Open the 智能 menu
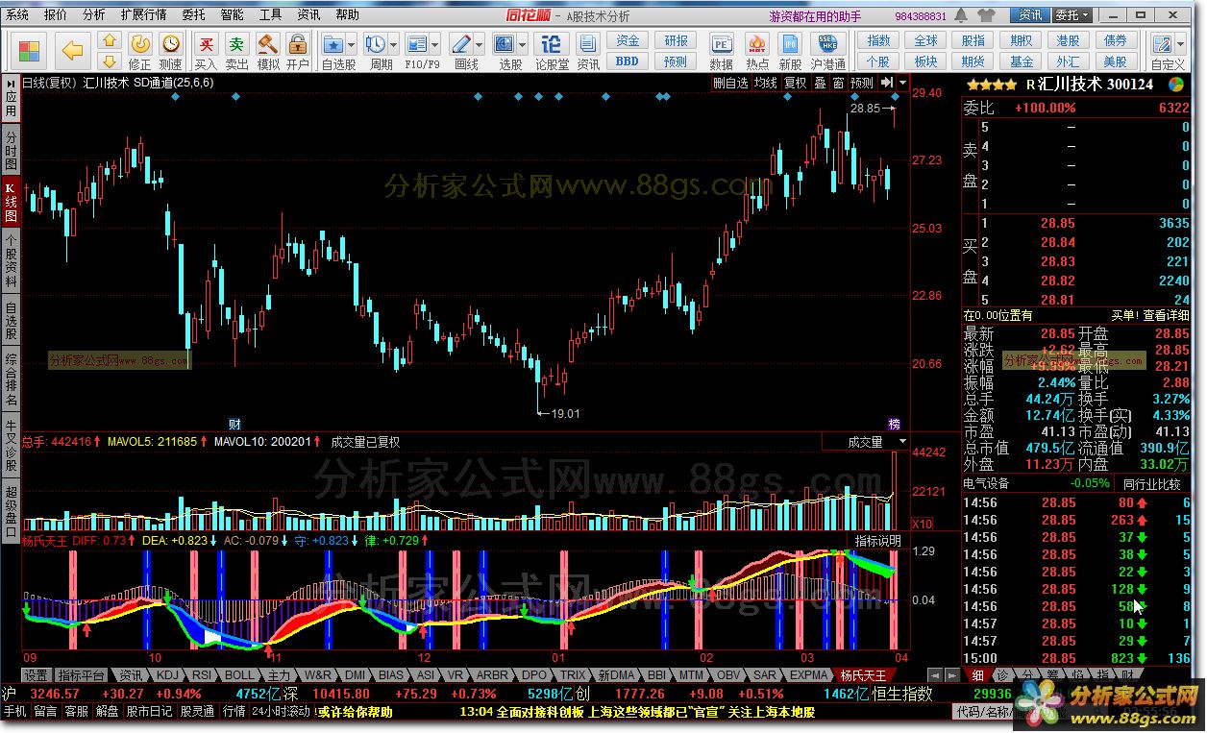Image resolution: width=1207 pixels, height=733 pixels. click(232, 14)
